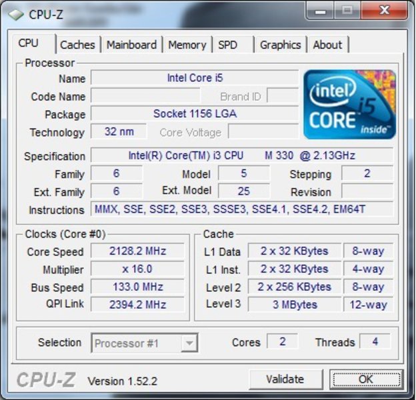
Task: Open the Caches tab
Action: click(77, 45)
